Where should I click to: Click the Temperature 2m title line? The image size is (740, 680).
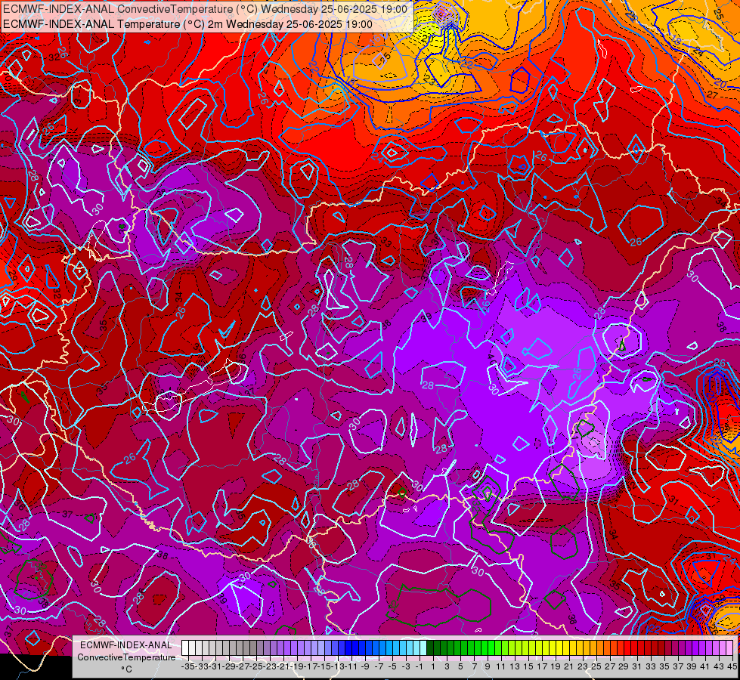(187, 24)
